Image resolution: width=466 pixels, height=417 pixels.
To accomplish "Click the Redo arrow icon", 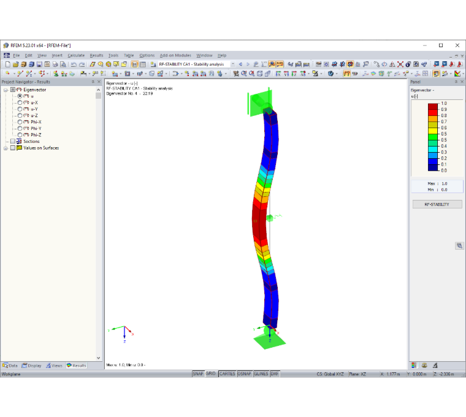I will tap(82, 64).
